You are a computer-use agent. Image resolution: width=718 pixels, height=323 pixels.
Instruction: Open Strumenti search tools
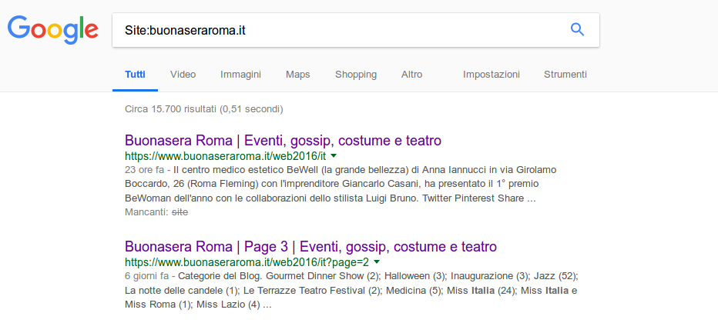coord(565,75)
